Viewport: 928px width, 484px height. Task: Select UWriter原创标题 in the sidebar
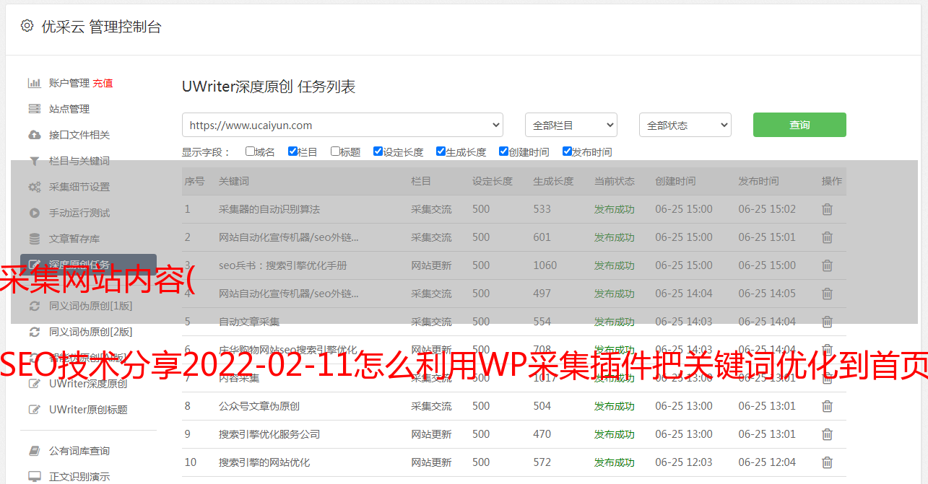(x=88, y=410)
